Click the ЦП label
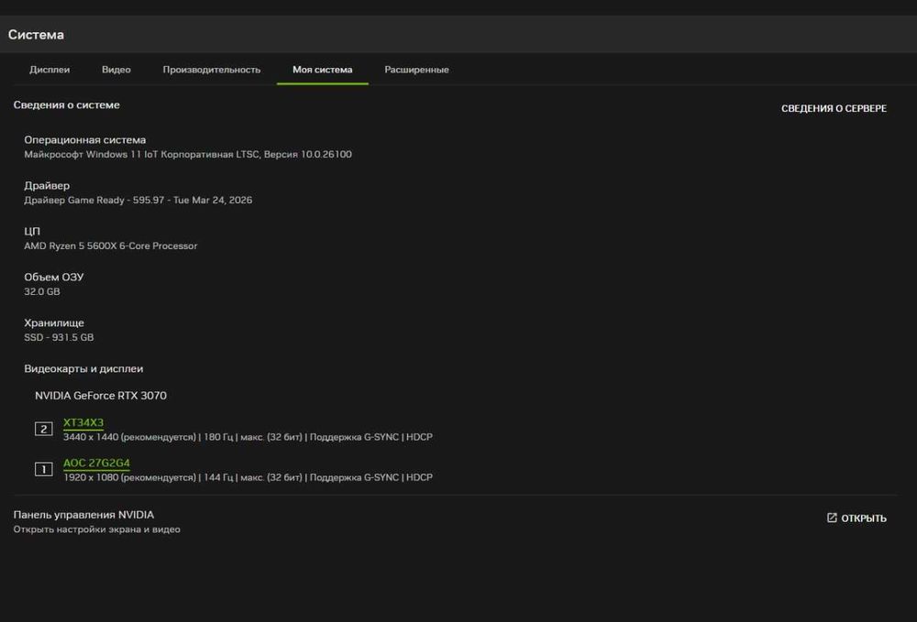Screen dimensions: 917x622 (x=32, y=231)
